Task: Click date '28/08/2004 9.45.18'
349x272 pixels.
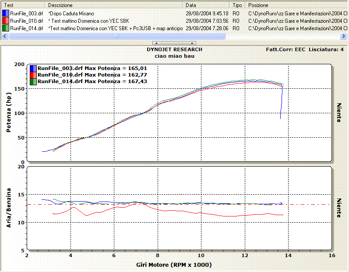Action: [x=207, y=14]
